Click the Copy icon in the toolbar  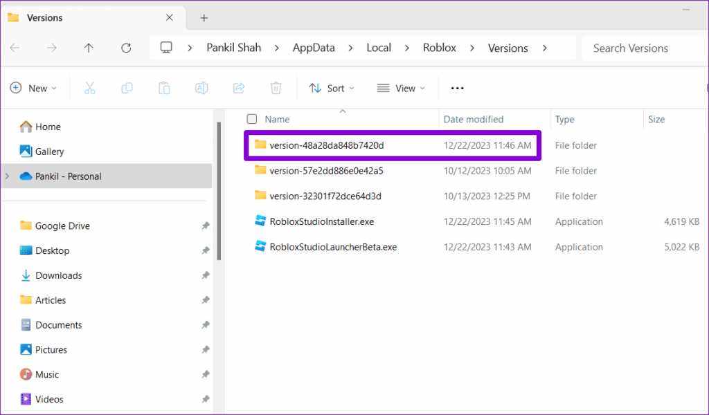tap(127, 88)
